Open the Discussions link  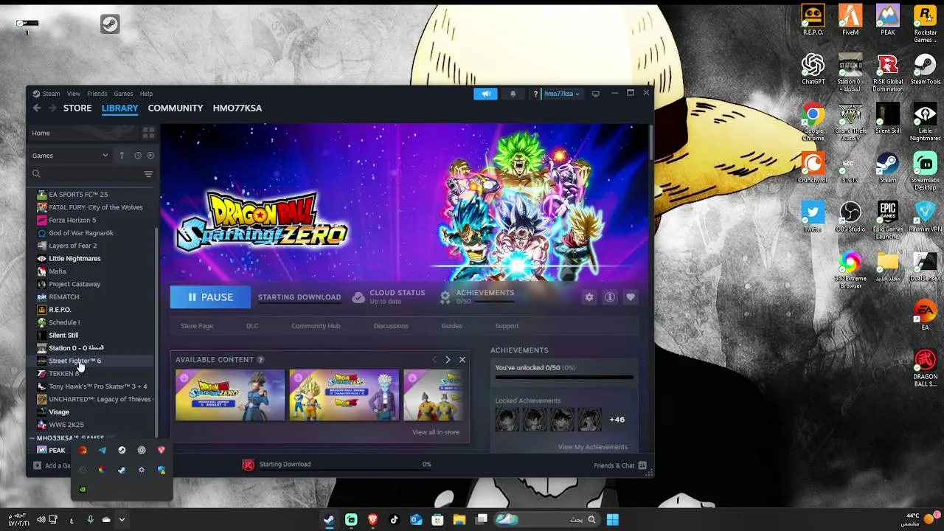(391, 326)
